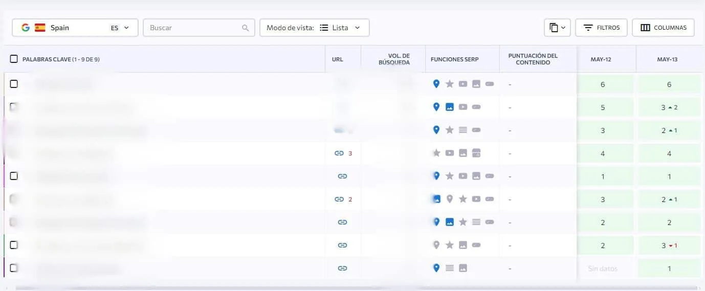Select the 3 ▼1 cell under MAY-13
The image size is (705, 291).
point(669,245)
